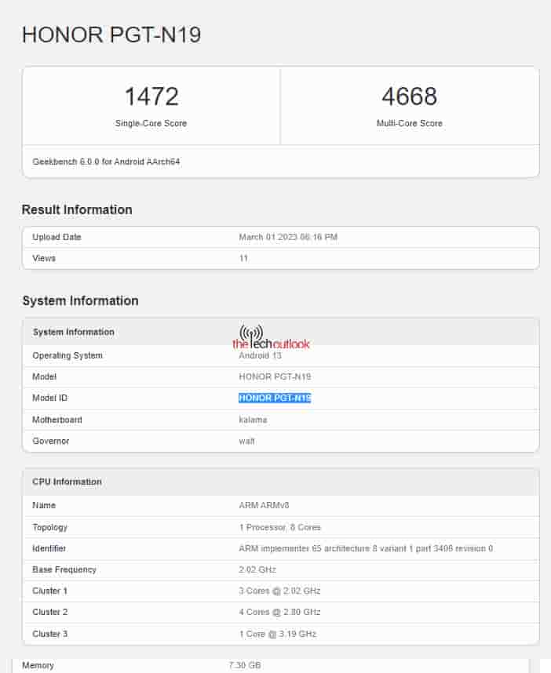Click the Result Information heading
Viewport: 551px width, 673px height.
point(77,209)
